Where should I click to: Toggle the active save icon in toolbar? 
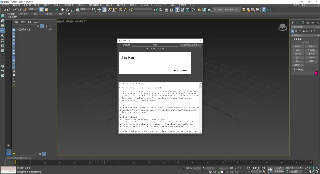tap(264, 9)
